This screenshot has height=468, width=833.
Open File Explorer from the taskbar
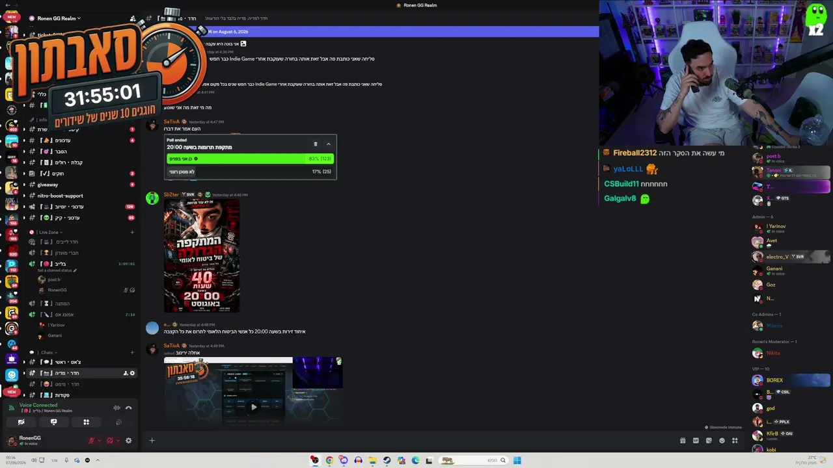point(372,460)
